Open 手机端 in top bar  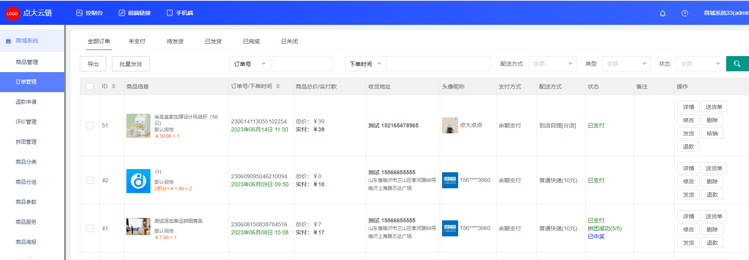180,13
